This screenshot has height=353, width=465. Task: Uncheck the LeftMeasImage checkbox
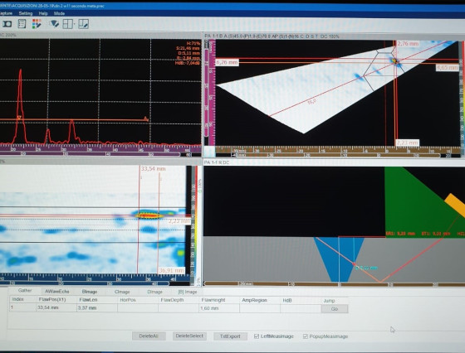(x=257, y=336)
